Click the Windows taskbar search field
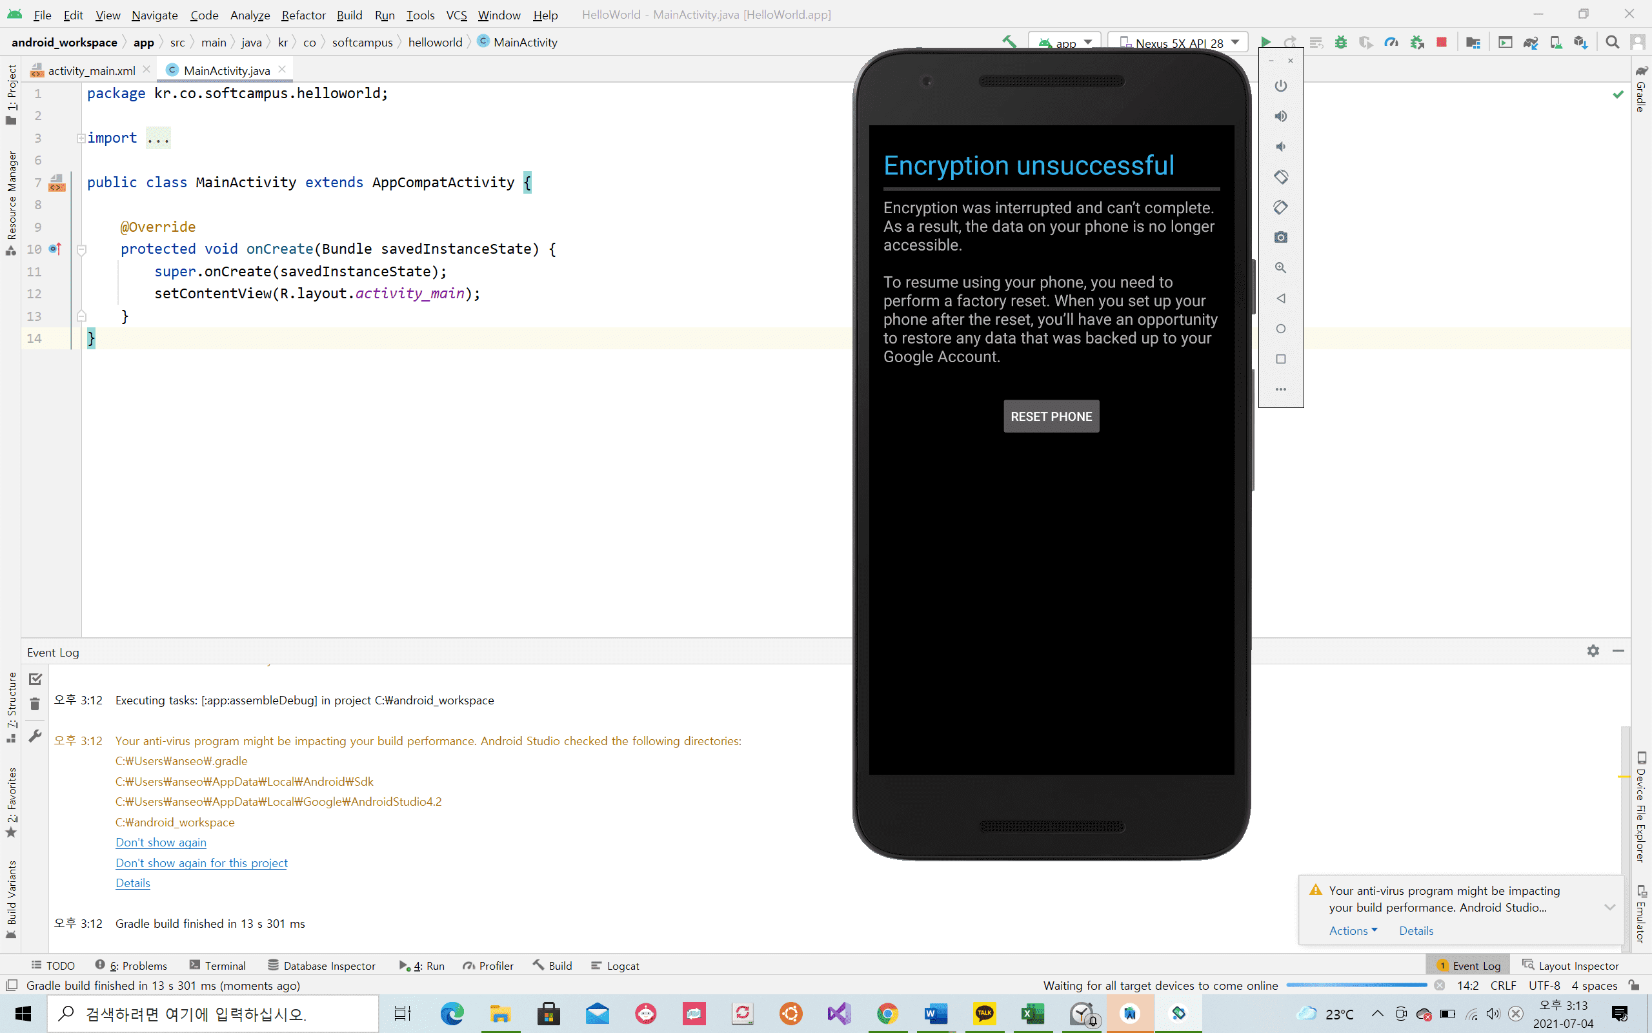Viewport: 1652px width, 1033px height. pyautogui.click(x=212, y=1014)
